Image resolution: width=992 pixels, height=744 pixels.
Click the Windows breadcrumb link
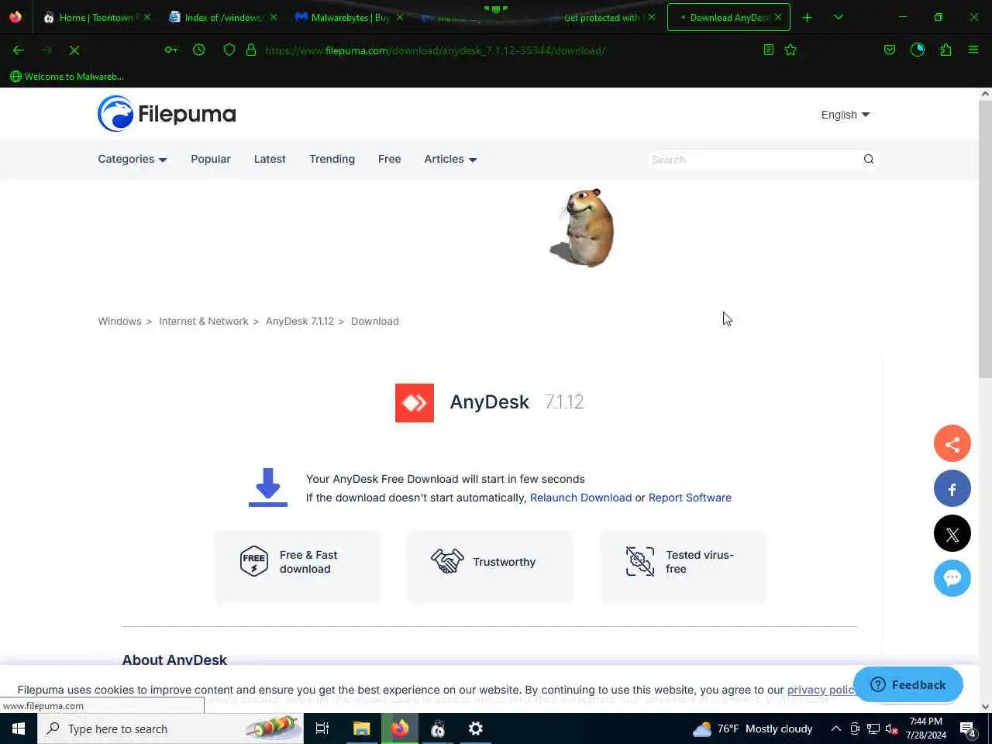coord(119,321)
